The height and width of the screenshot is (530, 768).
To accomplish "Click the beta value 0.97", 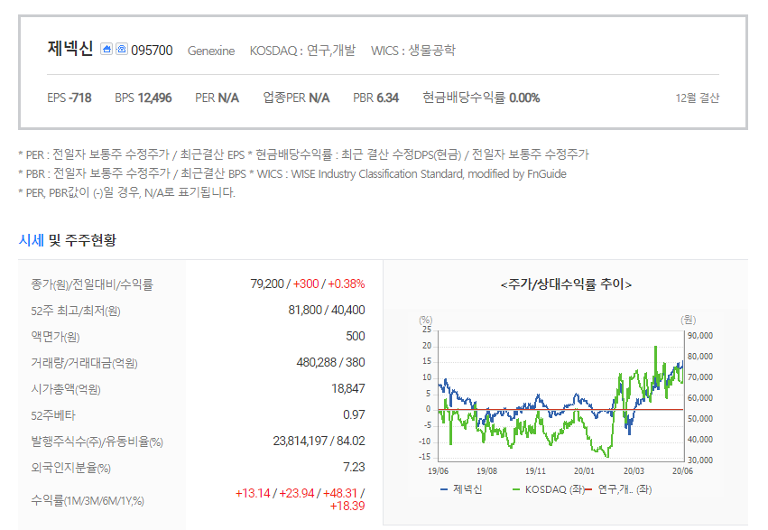I will tap(354, 415).
